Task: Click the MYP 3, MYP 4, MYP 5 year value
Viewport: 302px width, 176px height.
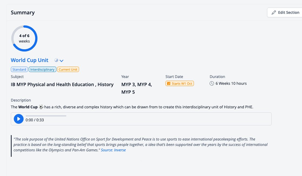Action: point(137,88)
